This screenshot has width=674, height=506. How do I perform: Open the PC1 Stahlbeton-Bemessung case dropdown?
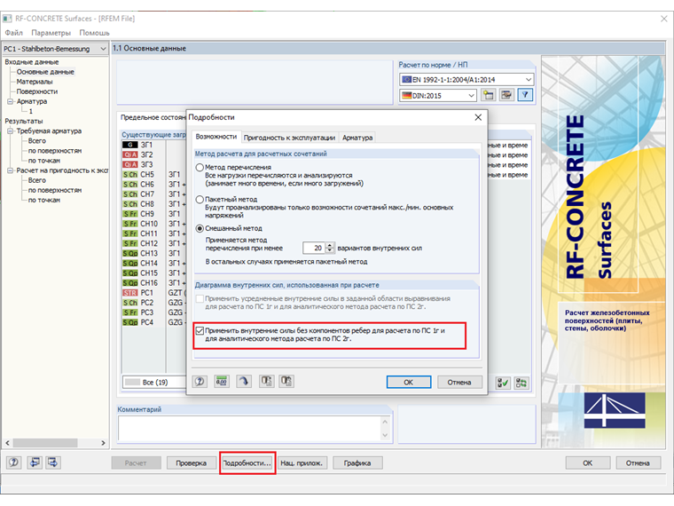(x=103, y=49)
